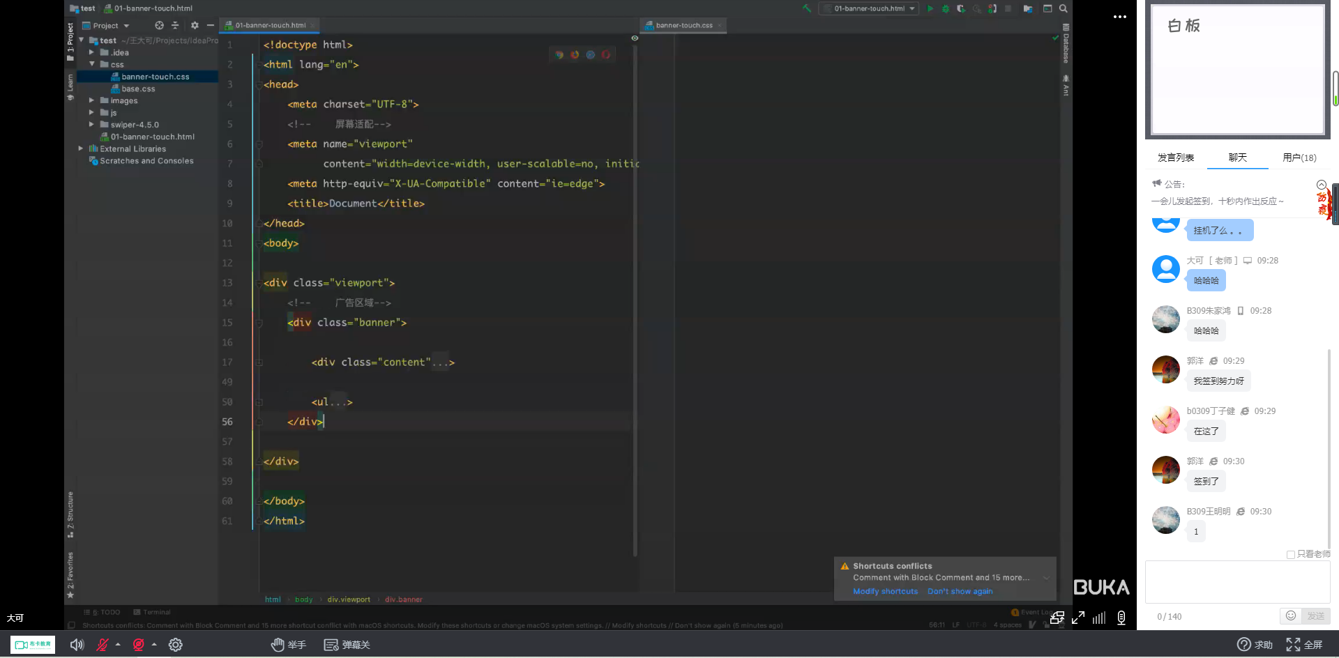Toggle the inspection eye icon atop the editor
This screenshot has height=658, width=1339.
tap(635, 38)
